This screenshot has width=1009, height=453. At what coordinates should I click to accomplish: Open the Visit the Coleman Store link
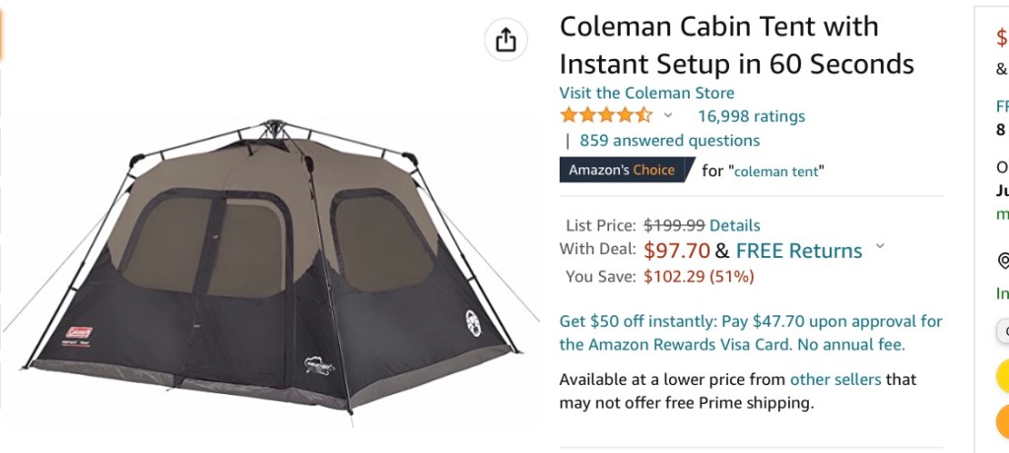click(646, 93)
